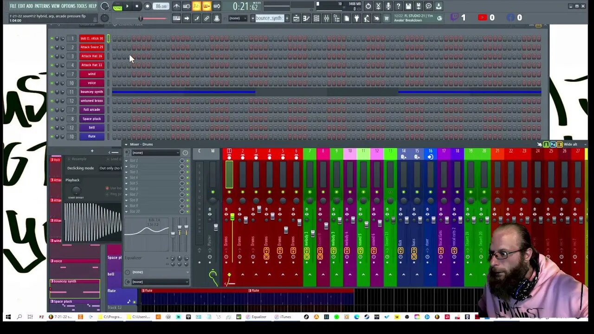Select mixer track 2 header

(x=242, y=151)
